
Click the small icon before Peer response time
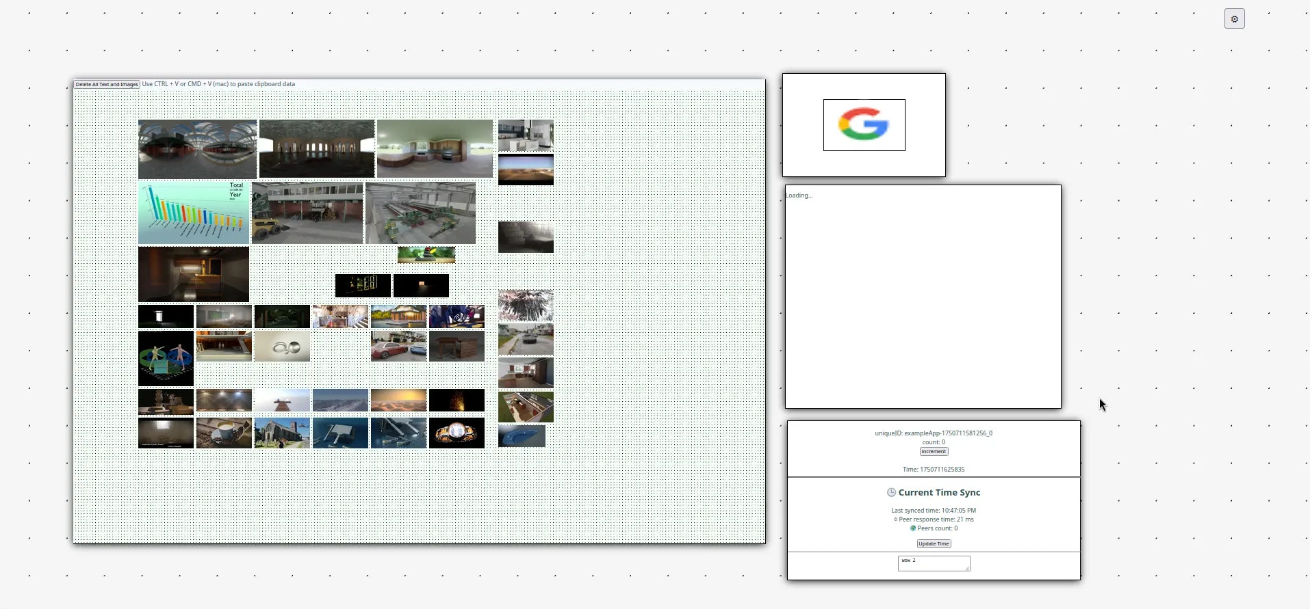[895, 519]
